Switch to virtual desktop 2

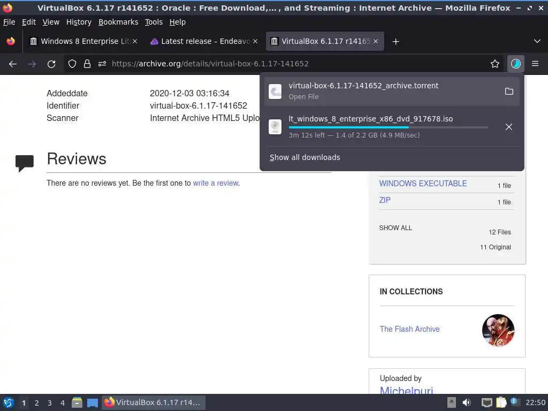pyautogui.click(x=37, y=403)
